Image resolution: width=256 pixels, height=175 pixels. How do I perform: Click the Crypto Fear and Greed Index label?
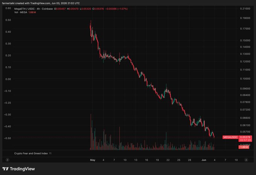[x=31, y=154]
